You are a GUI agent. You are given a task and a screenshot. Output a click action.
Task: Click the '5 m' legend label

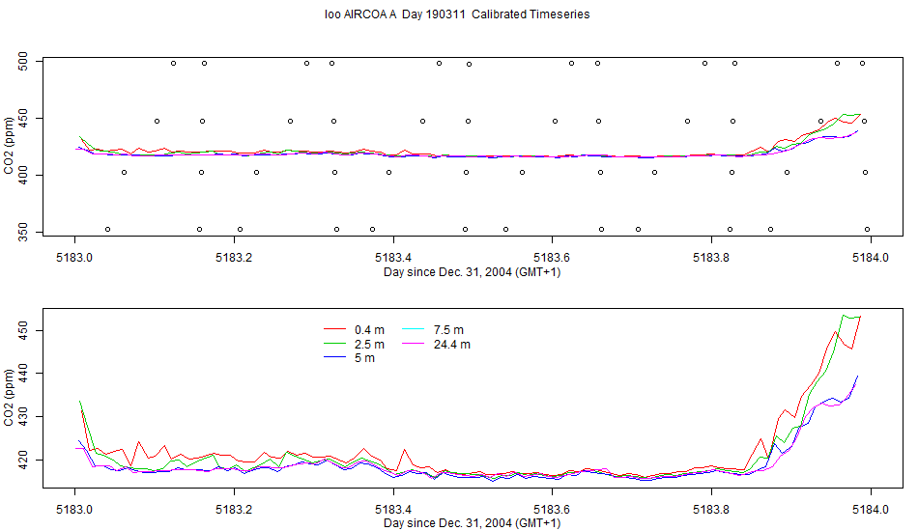point(364,358)
